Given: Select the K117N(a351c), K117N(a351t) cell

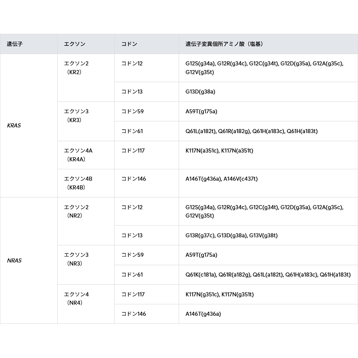Looking at the screenshot, I should pos(268,155).
